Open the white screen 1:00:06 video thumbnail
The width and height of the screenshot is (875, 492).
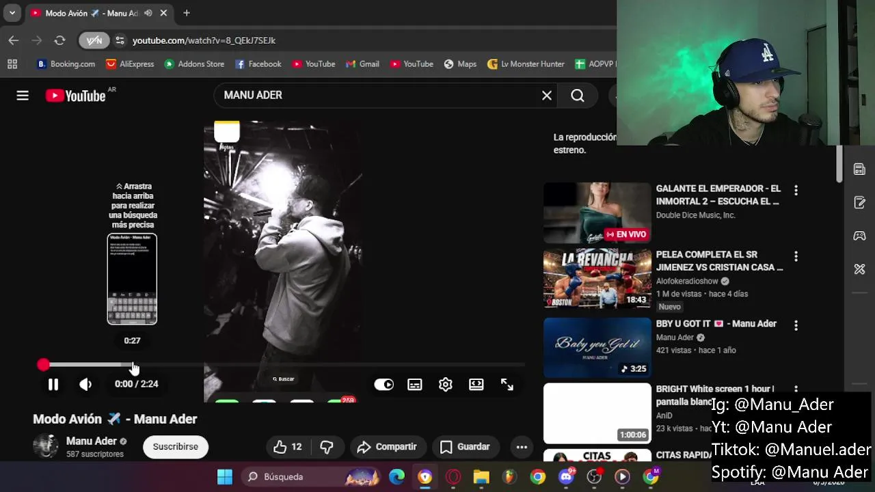tap(597, 413)
